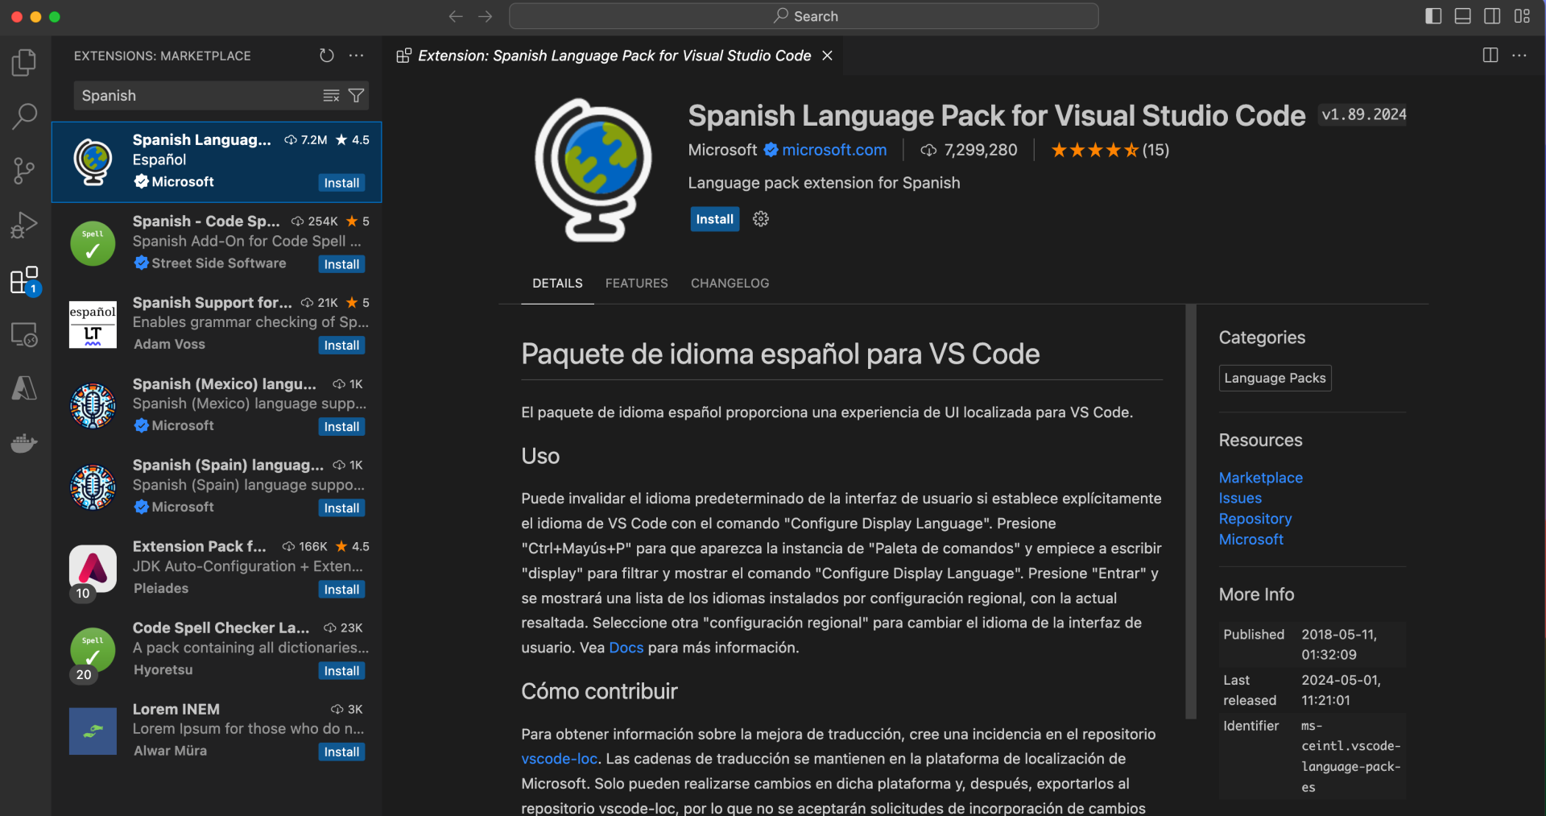Toggle the secondary side bar

[x=1492, y=16]
